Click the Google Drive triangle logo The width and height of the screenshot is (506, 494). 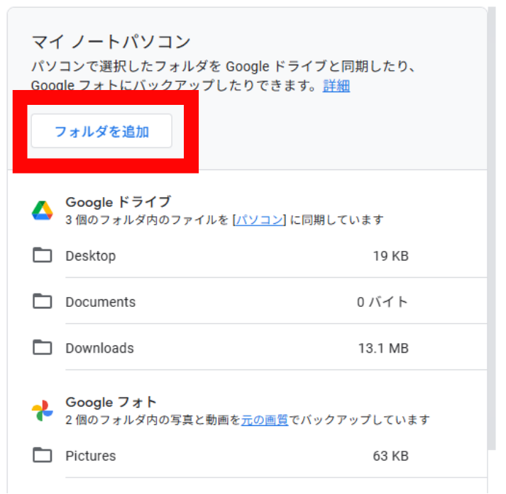click(x=43, y=210)
